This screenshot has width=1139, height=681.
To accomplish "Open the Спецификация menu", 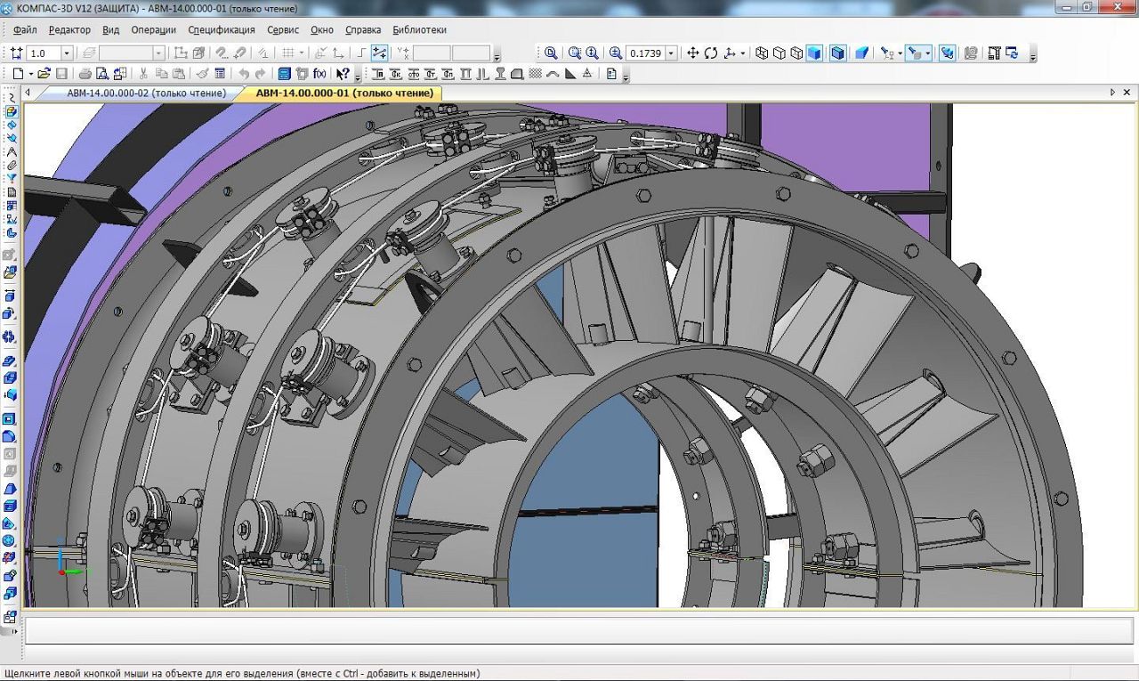I will coord(222,29).
